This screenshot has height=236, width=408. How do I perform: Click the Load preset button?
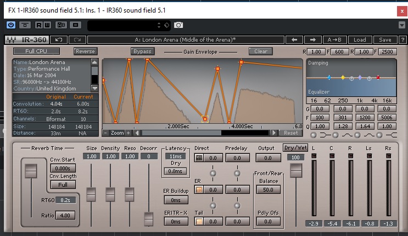[360, 39]
